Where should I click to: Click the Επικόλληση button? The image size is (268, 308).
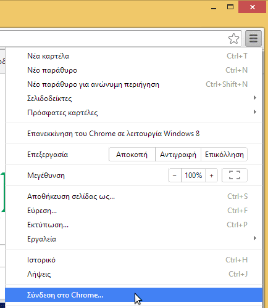pyautogui.click(x=224, y=155)
